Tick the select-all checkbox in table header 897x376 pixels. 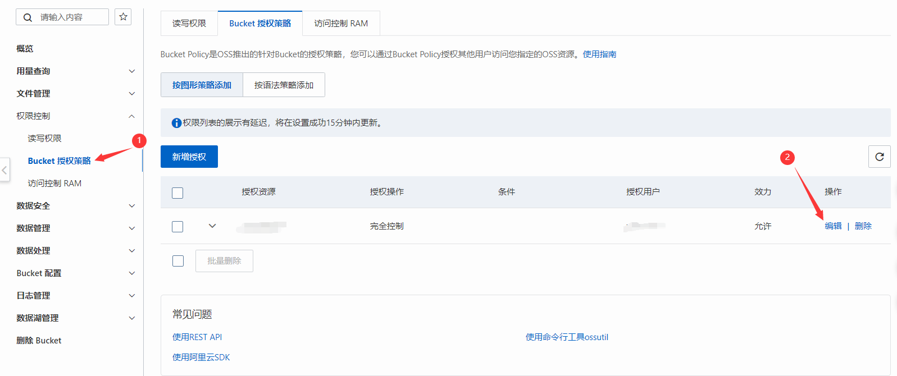click(x=177, y=192)
